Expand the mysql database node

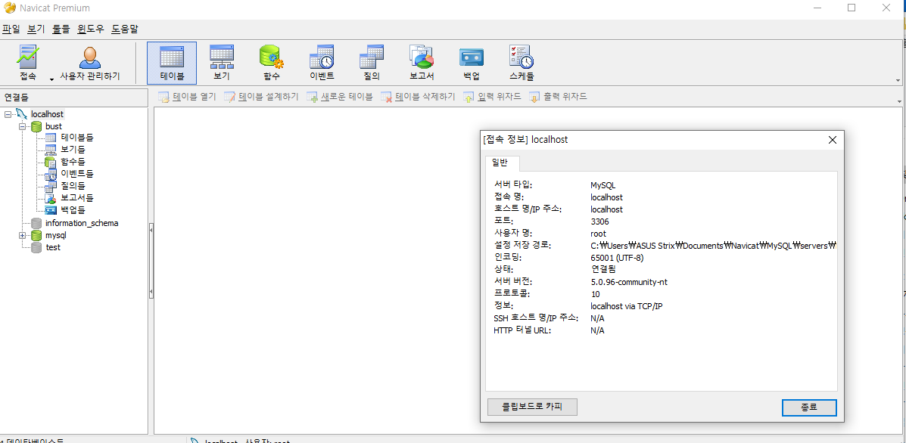click(22, 235)
